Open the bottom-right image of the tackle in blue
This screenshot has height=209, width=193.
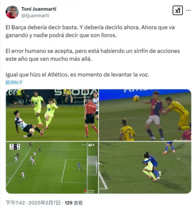click(x=145, y=167)
